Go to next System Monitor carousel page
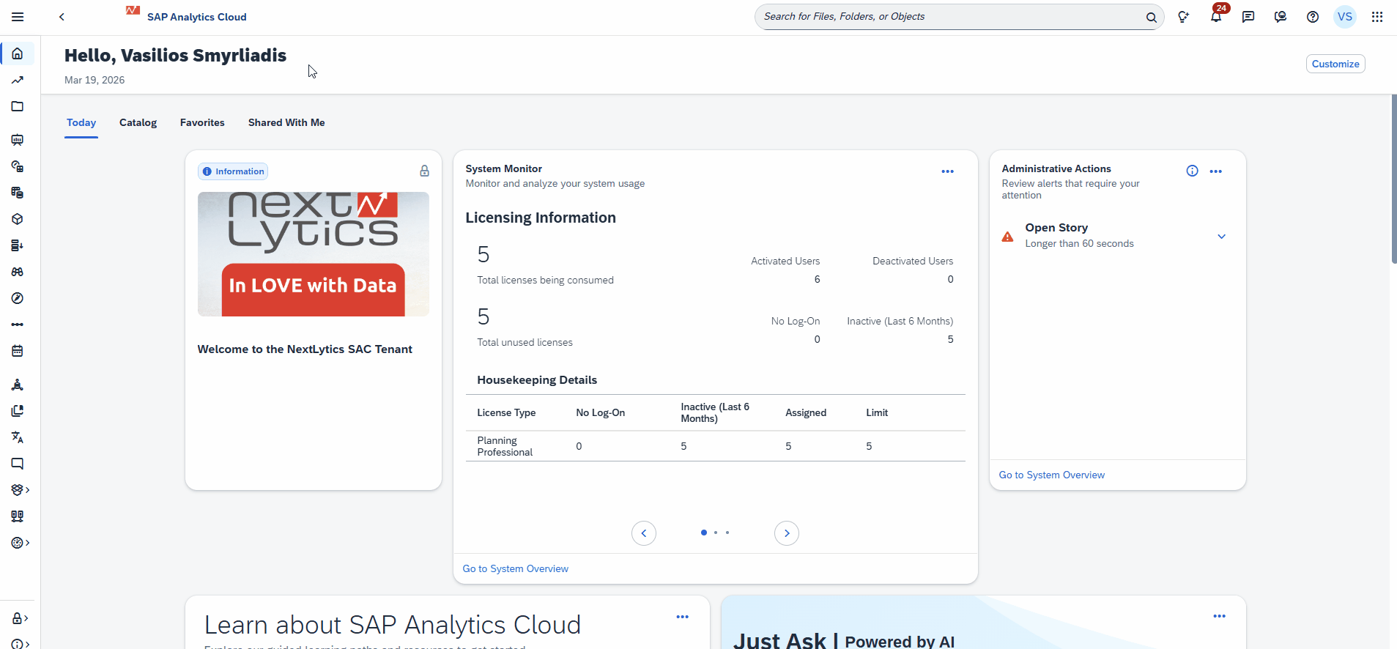1397x649 pixels. click(786, 533)
